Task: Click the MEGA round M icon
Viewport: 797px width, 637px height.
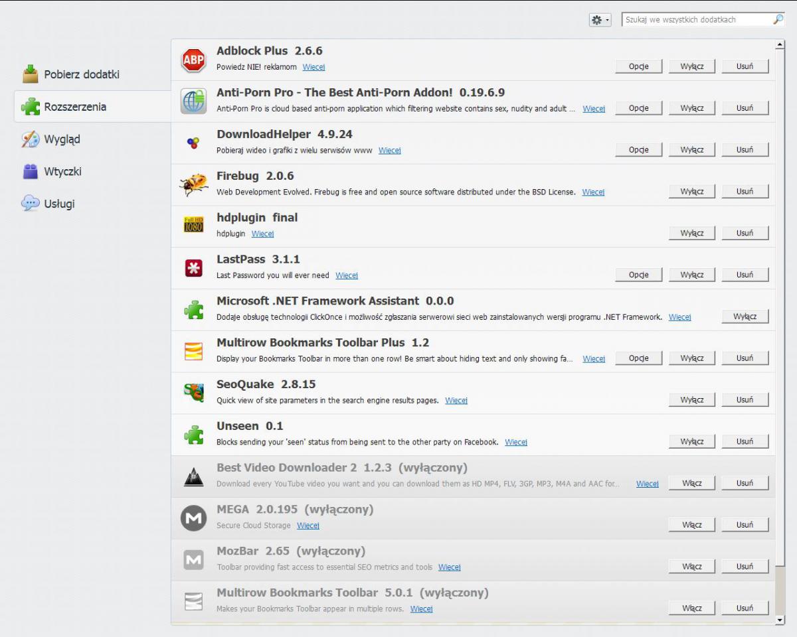Action: [x=193, y=518]
